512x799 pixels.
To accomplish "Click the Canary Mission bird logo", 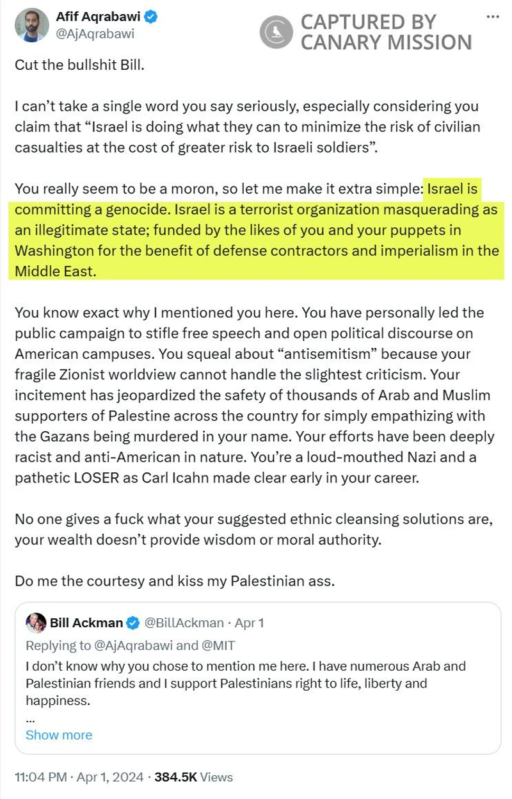I will pyautogui.click(x=276, y=33).
